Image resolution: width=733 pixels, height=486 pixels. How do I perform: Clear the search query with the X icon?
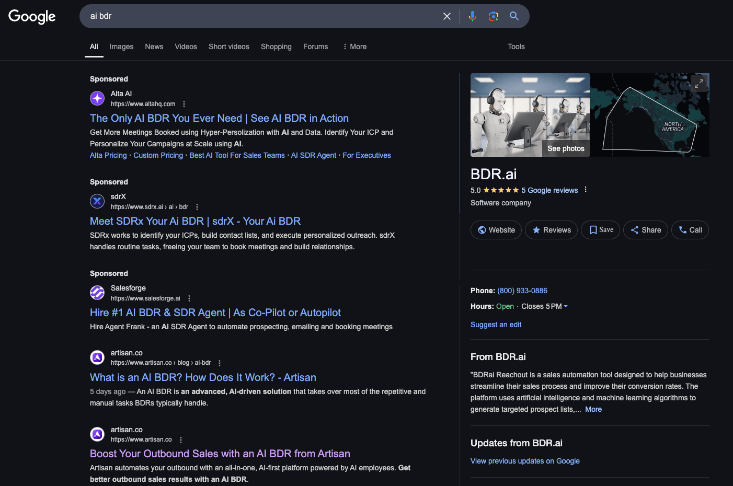447,16
